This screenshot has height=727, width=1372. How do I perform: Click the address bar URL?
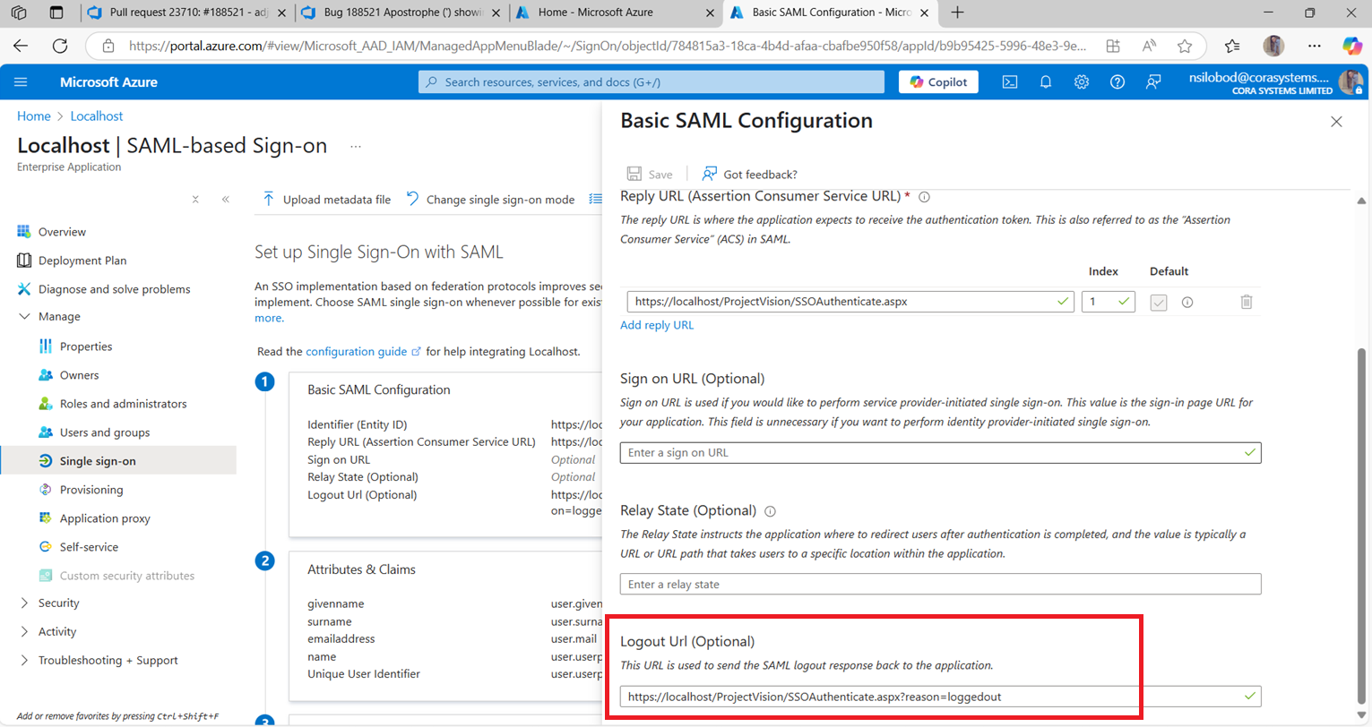607,46
